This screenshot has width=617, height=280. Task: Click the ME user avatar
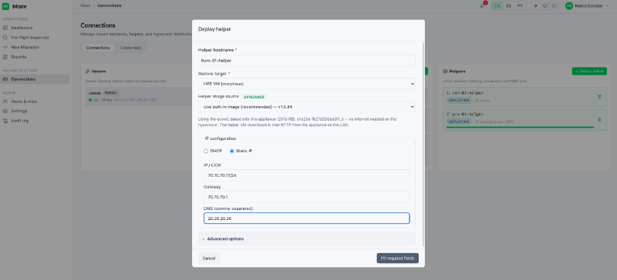tap(569, 6)
